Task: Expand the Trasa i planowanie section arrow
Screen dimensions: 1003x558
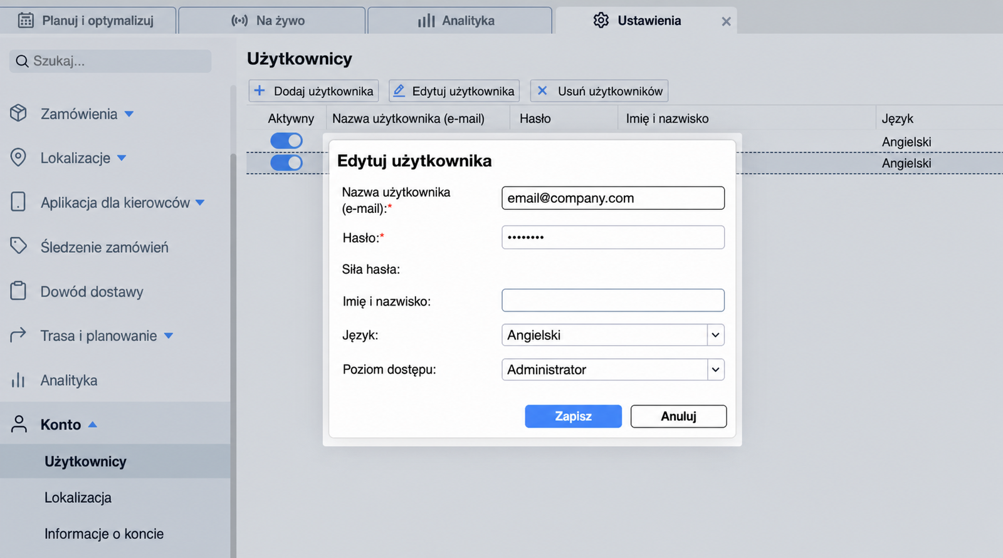Action: pyautogui.click(x=168, y=336)
